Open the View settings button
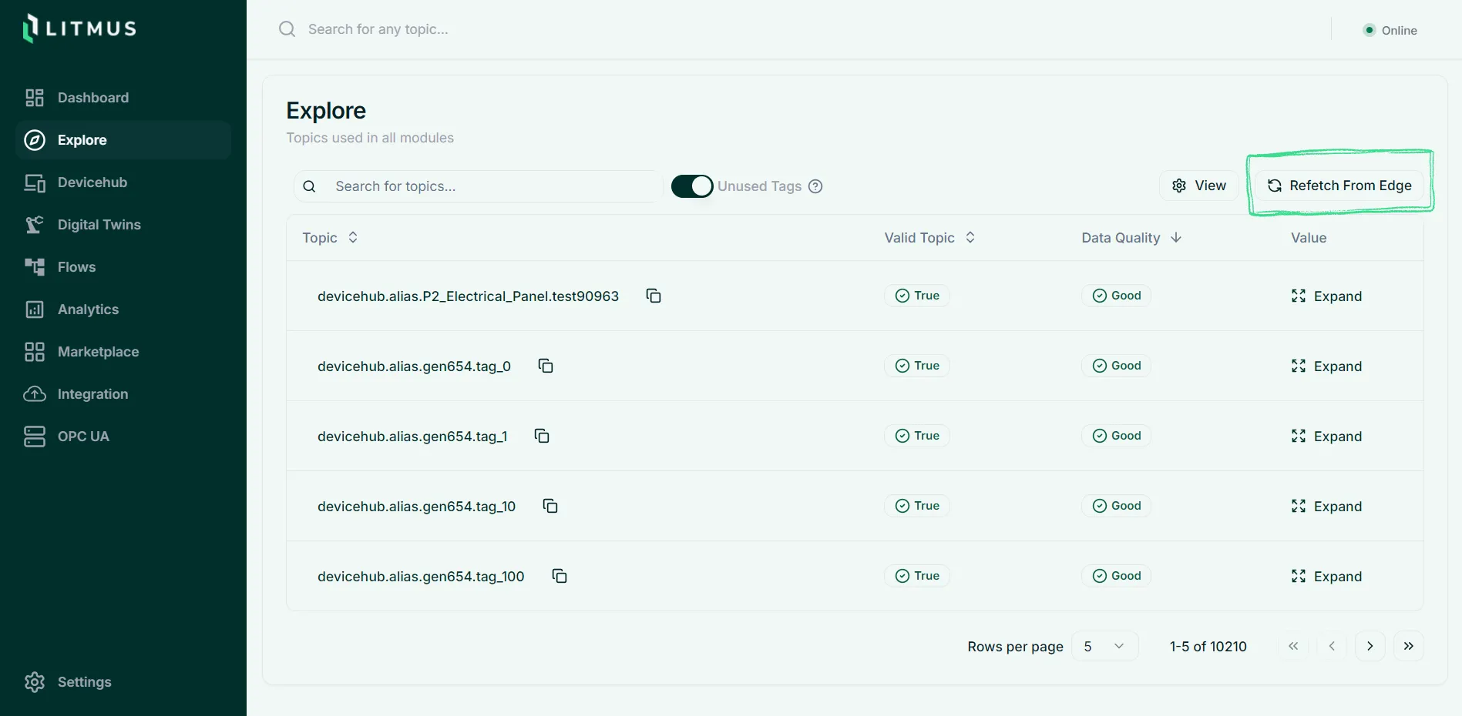Screen dimensions: 1462x716 (x=1199, y=186)
